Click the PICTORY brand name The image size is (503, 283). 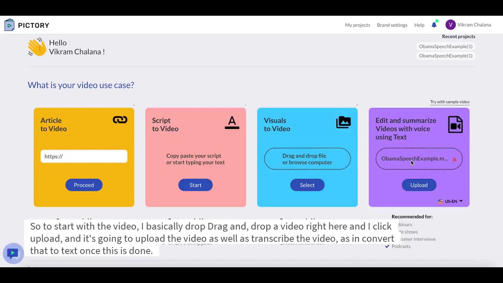click(33, 26)
